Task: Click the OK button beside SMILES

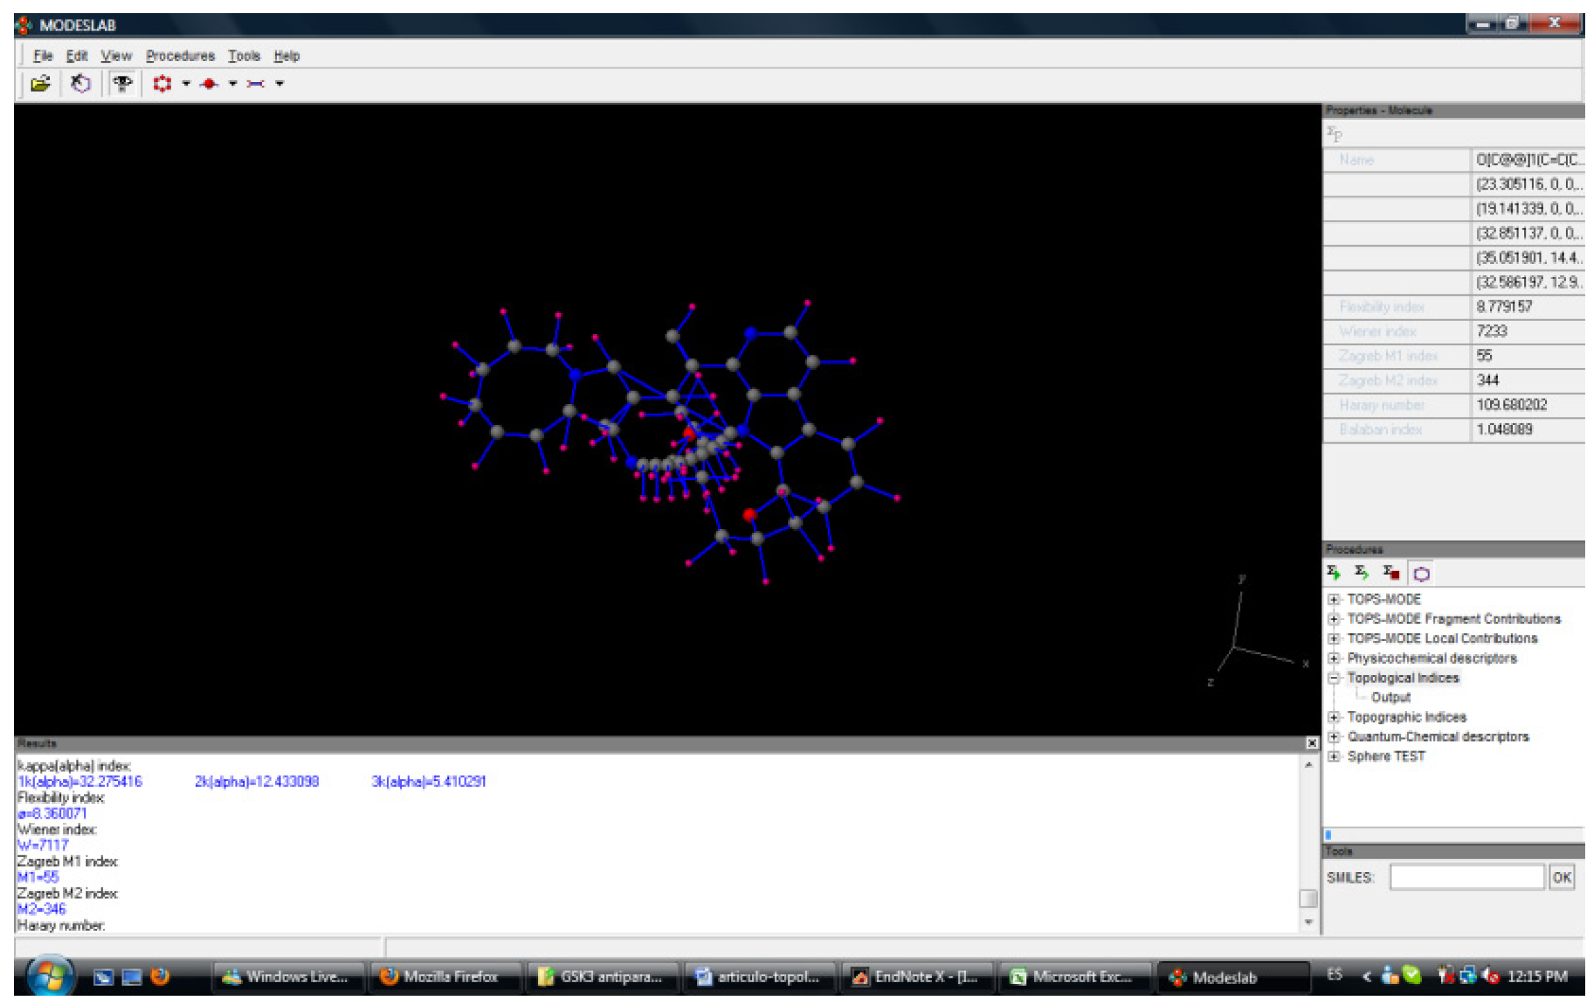Action: tap(1561, 877)
